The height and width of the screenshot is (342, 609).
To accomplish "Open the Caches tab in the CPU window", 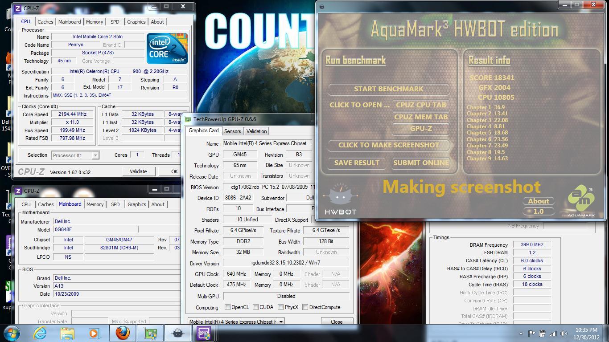I will pyautogui.click(x=45, y=22).
